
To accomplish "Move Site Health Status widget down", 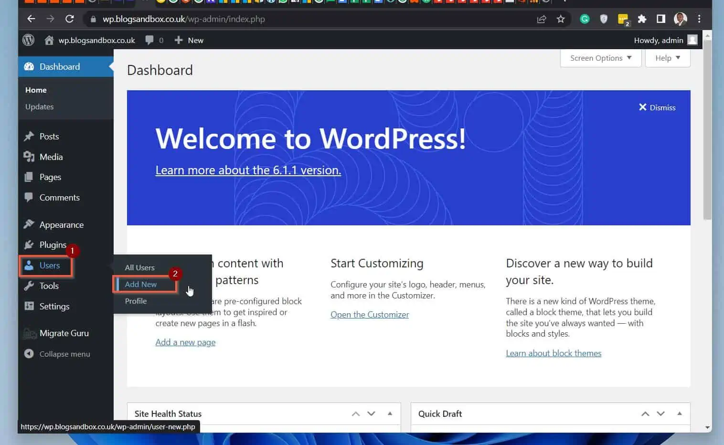I will click(x=371, y=413).
